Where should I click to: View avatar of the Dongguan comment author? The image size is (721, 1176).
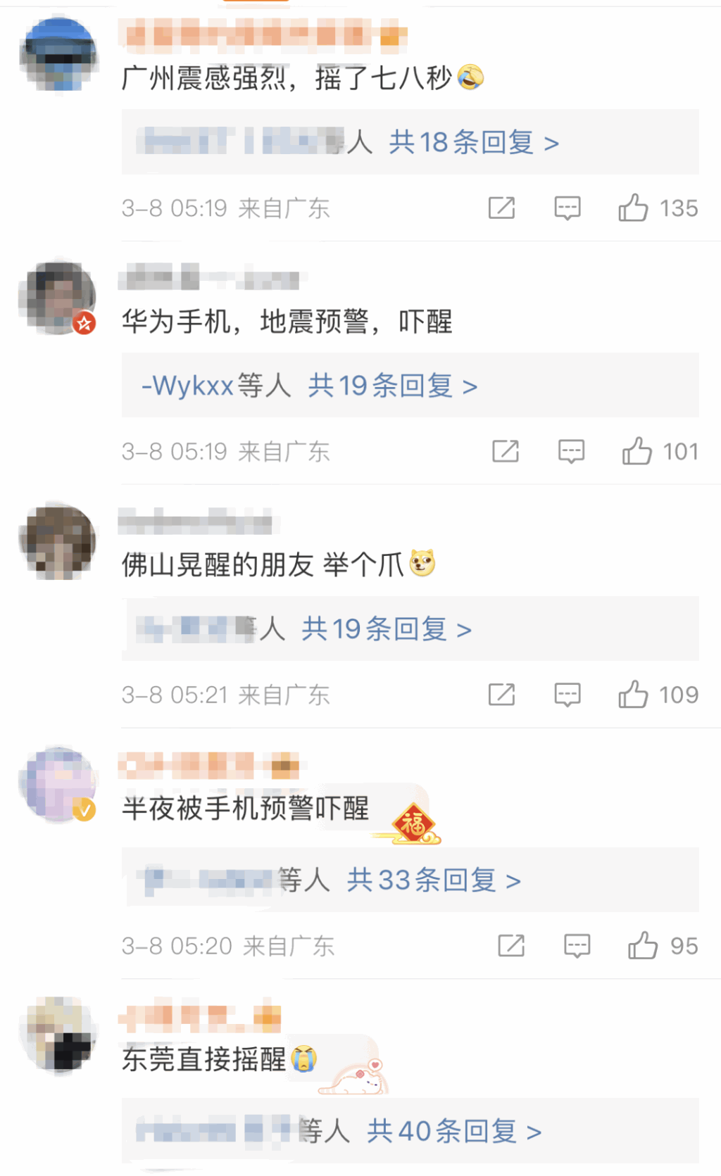tap(59, 1033)
